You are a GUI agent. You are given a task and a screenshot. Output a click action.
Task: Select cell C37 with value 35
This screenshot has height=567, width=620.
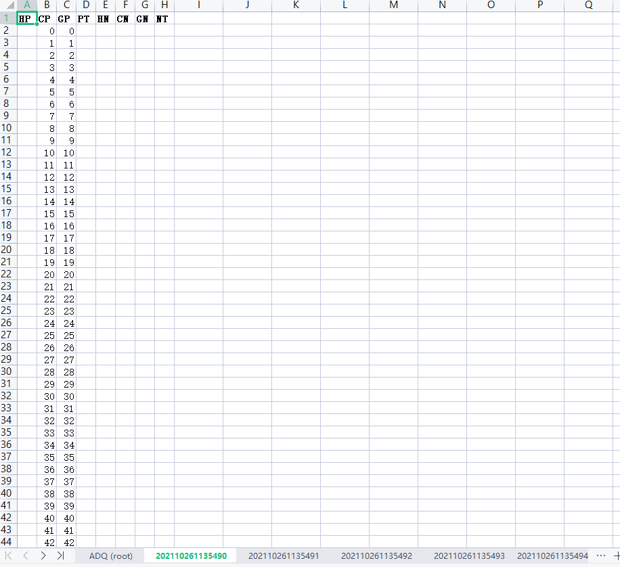66,457
